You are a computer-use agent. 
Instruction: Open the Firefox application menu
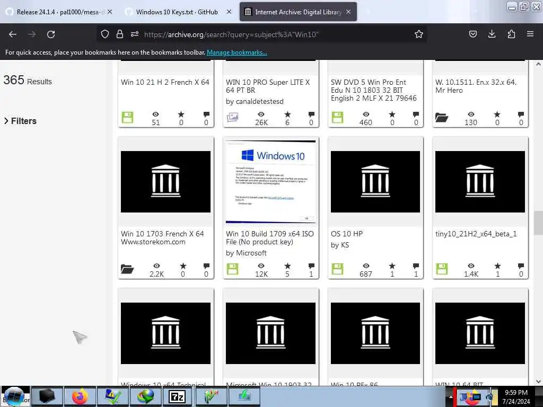point(530,34)
